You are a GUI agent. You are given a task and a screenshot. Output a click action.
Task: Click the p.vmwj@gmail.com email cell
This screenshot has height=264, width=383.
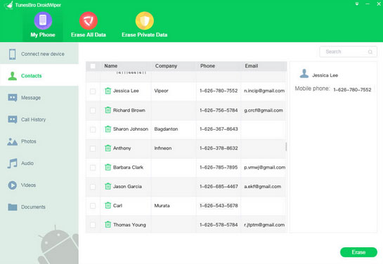pyautogui.click(x=264, y=167)
